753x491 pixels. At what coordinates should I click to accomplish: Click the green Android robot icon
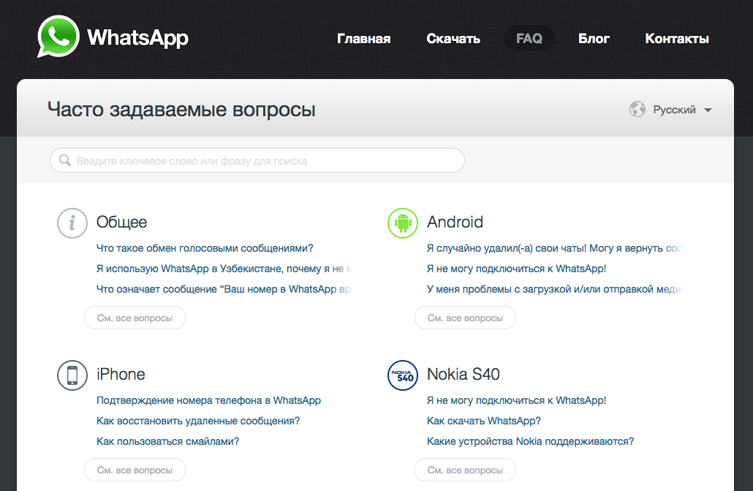402,223
